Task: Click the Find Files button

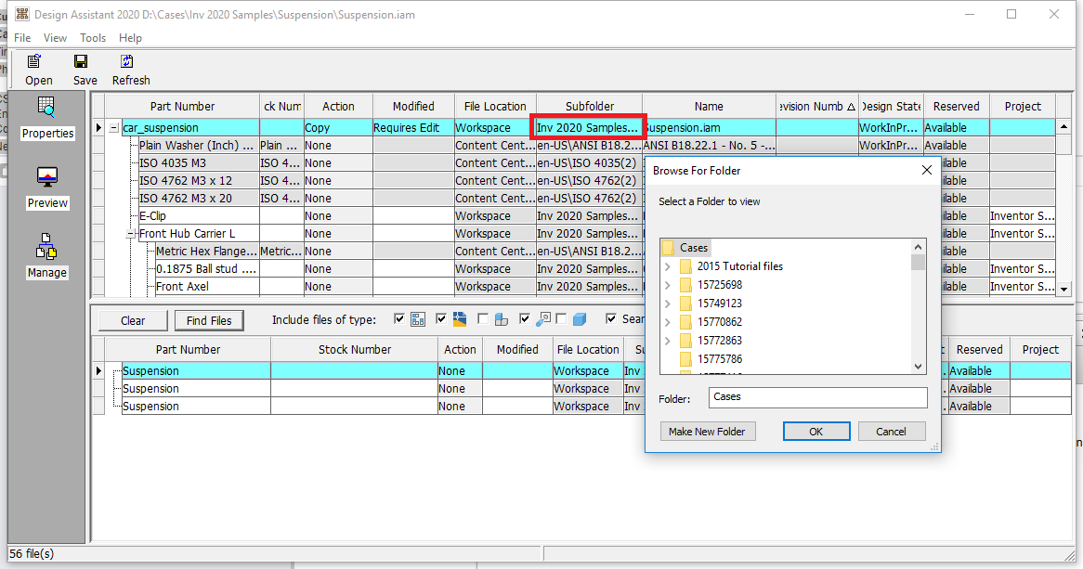Action: pyautogui.click(x=209, y=320)
